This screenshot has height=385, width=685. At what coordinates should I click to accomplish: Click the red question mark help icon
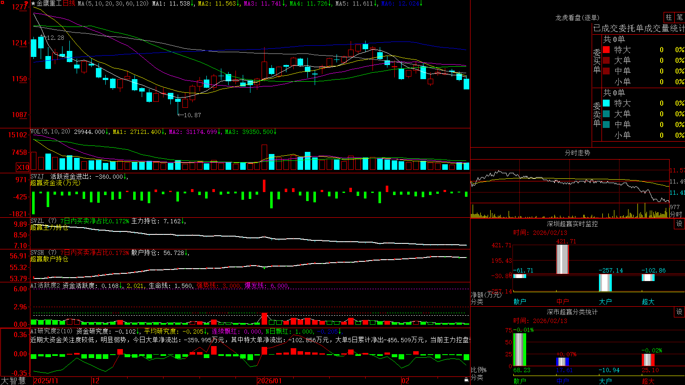pyautogui.click(x=27, y=3)
